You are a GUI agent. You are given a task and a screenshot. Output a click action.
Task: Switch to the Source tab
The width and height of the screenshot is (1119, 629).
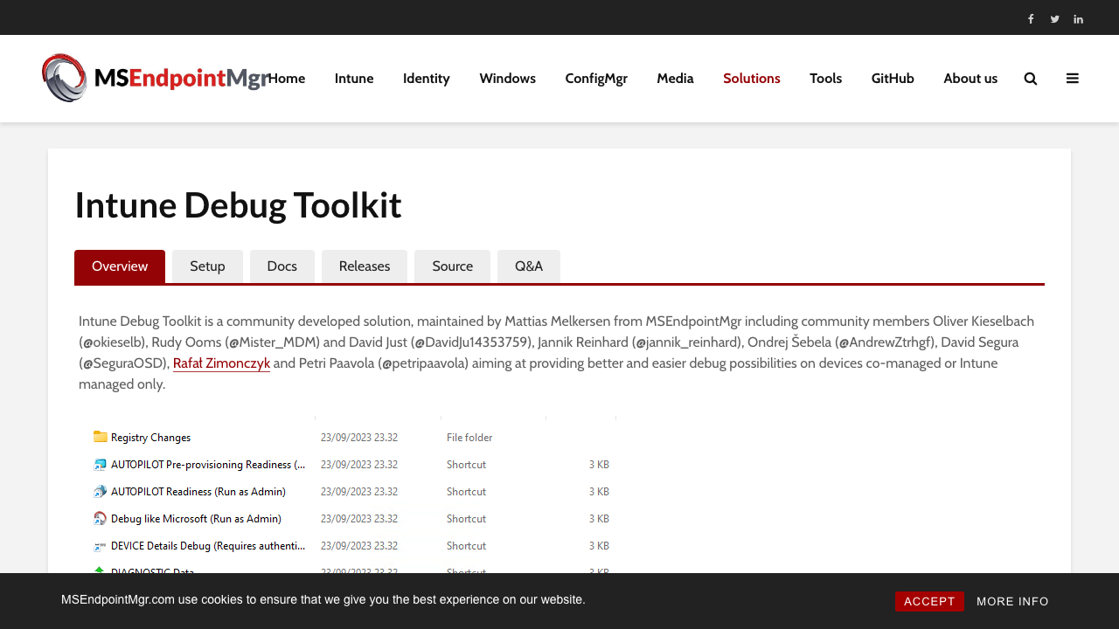452,266
